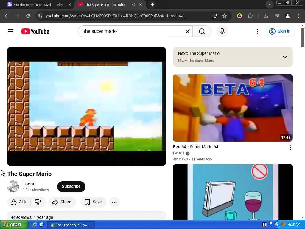Open Beta64 Super Mario 64 thumbnail
The width and height of the screenshot is (305, 229).
click(x=233, y=108)
